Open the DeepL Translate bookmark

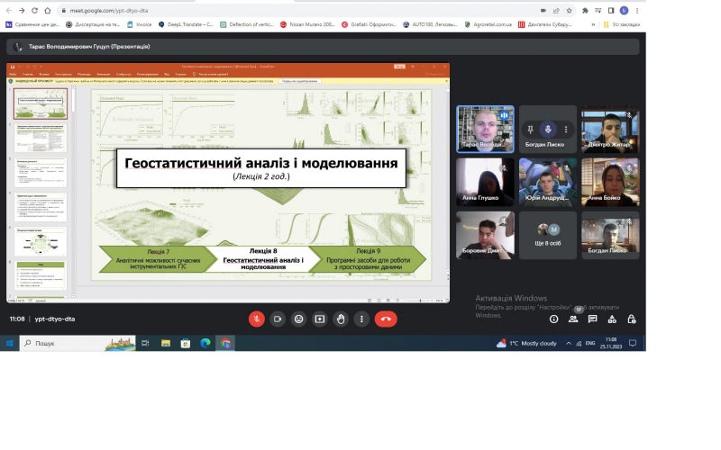pos(187,25)
